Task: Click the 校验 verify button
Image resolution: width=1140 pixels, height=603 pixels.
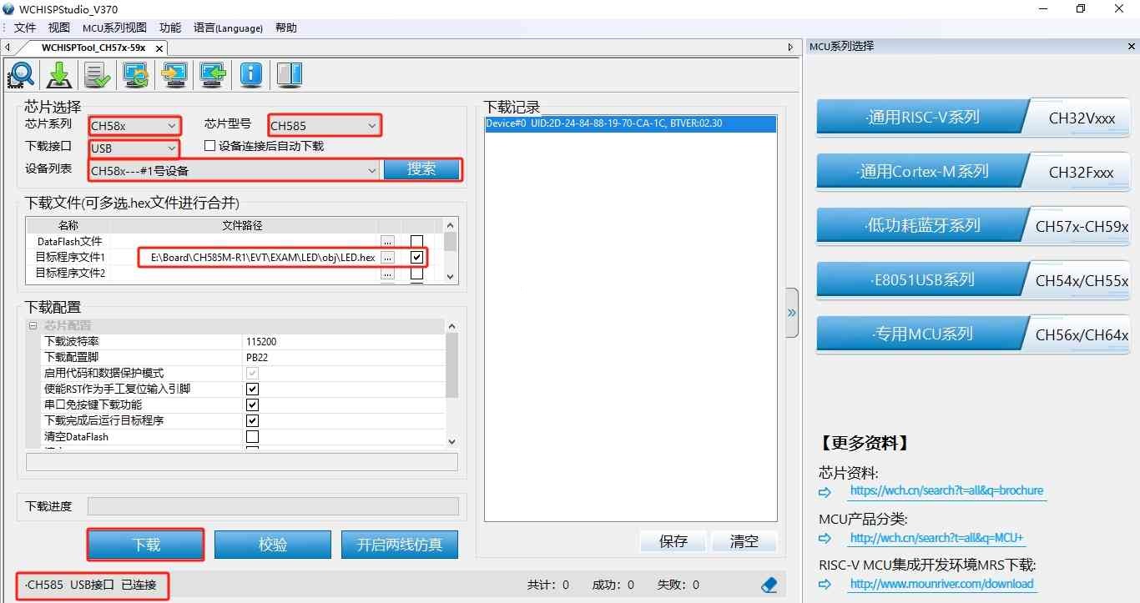Action: pos(273,545)
